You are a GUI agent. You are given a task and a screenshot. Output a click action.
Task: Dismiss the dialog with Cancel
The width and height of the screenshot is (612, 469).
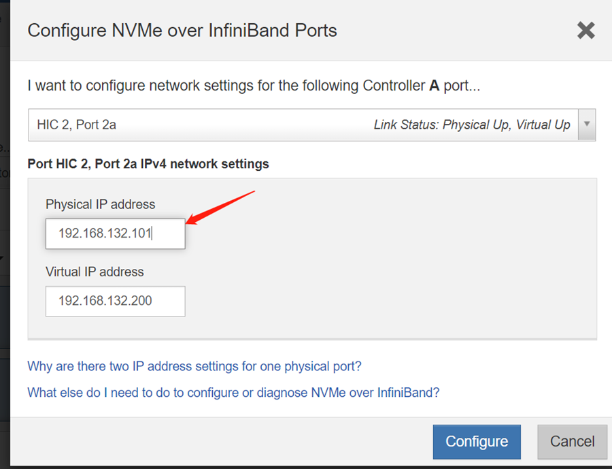[572, 442]
